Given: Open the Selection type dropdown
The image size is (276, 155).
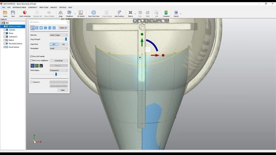Looking at the screenshot, I should tap(59, 35).
